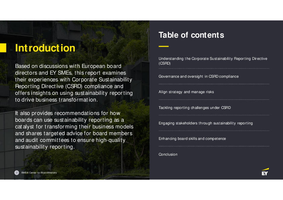Click the yellow dash under Table of contents
Viewport: 283px width, 200px height.
(163, 45)
